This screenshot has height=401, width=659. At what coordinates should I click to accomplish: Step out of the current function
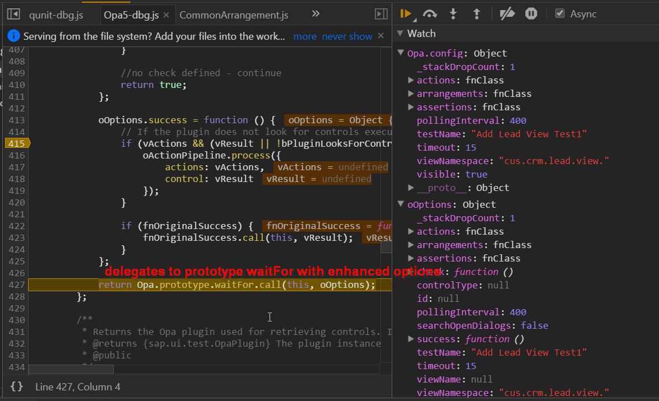tap(476, 14)
